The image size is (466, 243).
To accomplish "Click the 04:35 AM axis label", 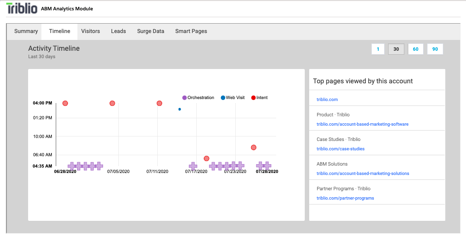I will pos(42,166).
